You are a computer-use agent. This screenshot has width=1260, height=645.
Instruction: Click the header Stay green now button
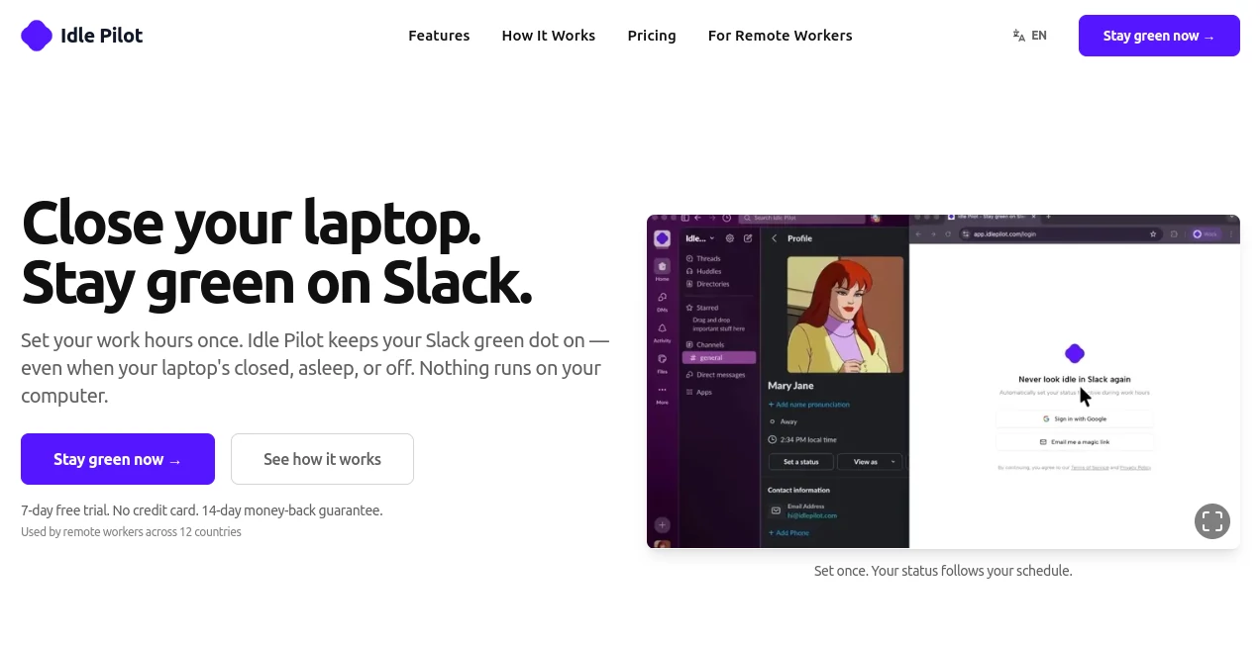pos(1159,36)
